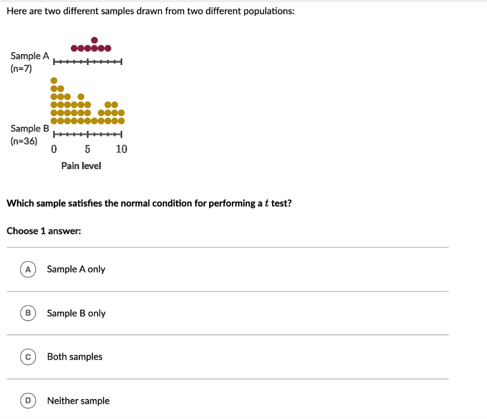Click the 'Sample A' plot label
The image size is (487, 419).
tap(29, 56)
